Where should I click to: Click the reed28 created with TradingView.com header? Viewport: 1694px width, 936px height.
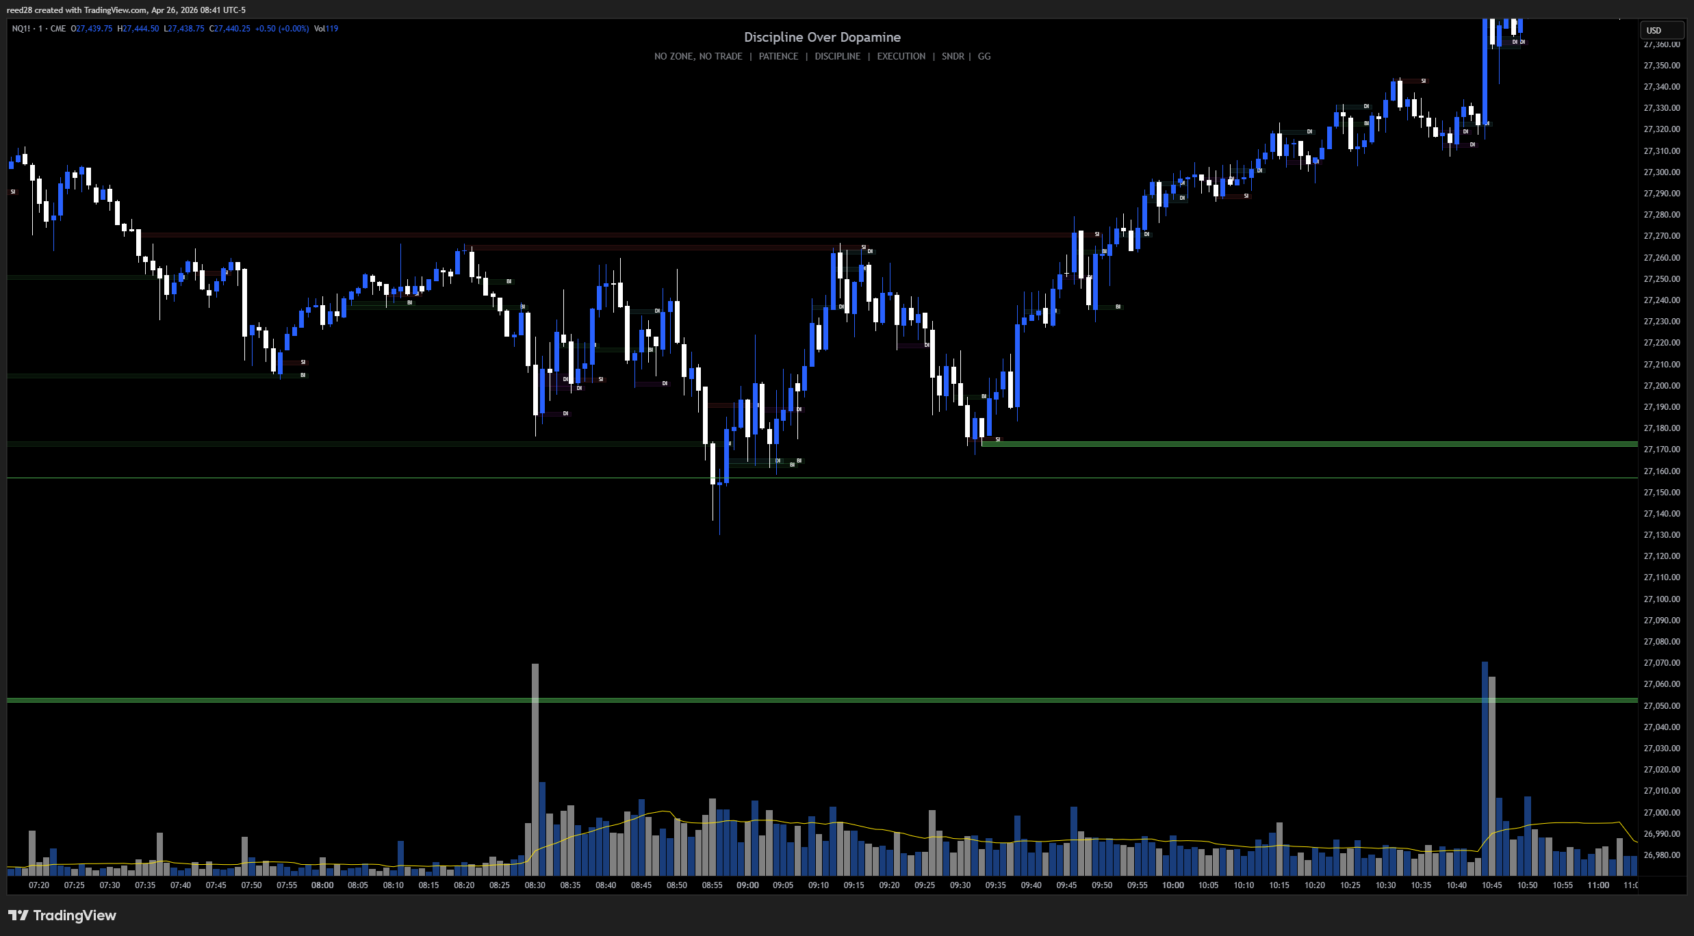(126, 10)
